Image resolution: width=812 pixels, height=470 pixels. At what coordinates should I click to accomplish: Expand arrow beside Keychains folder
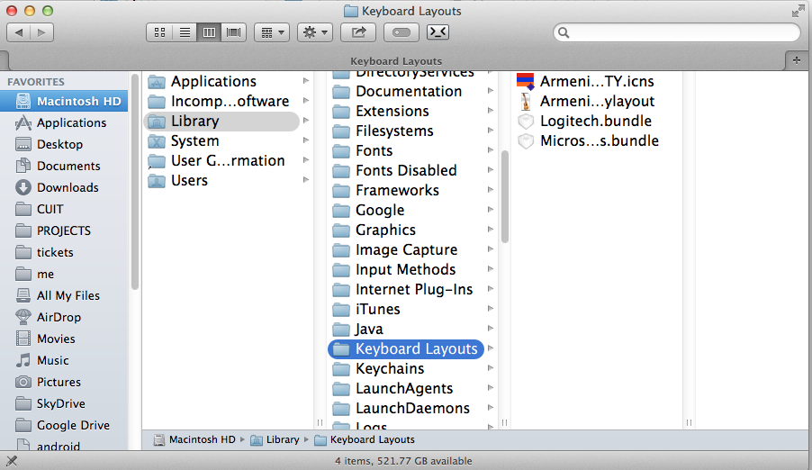click(x=491, y=368)
